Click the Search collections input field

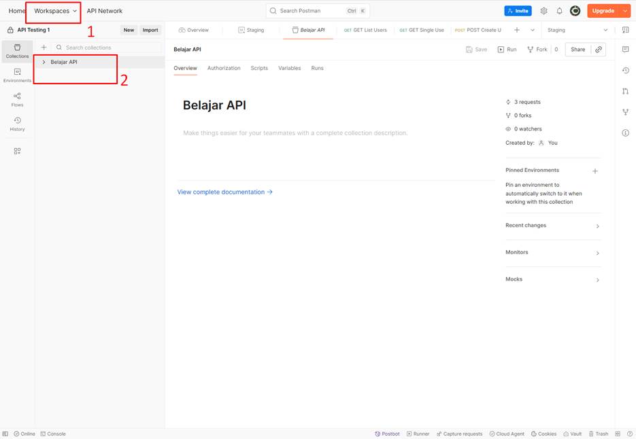tap(109, 48)
